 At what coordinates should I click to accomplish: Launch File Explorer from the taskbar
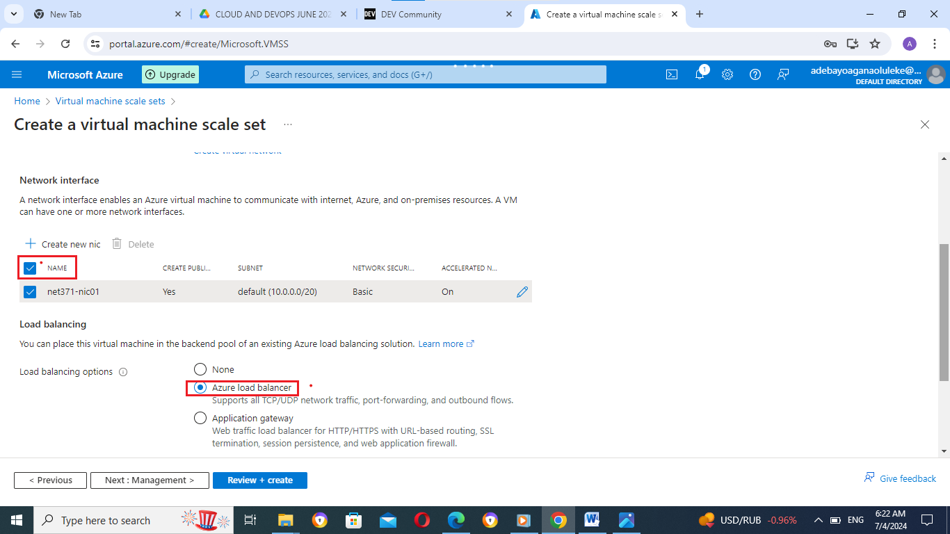click(x=286, y=520)
